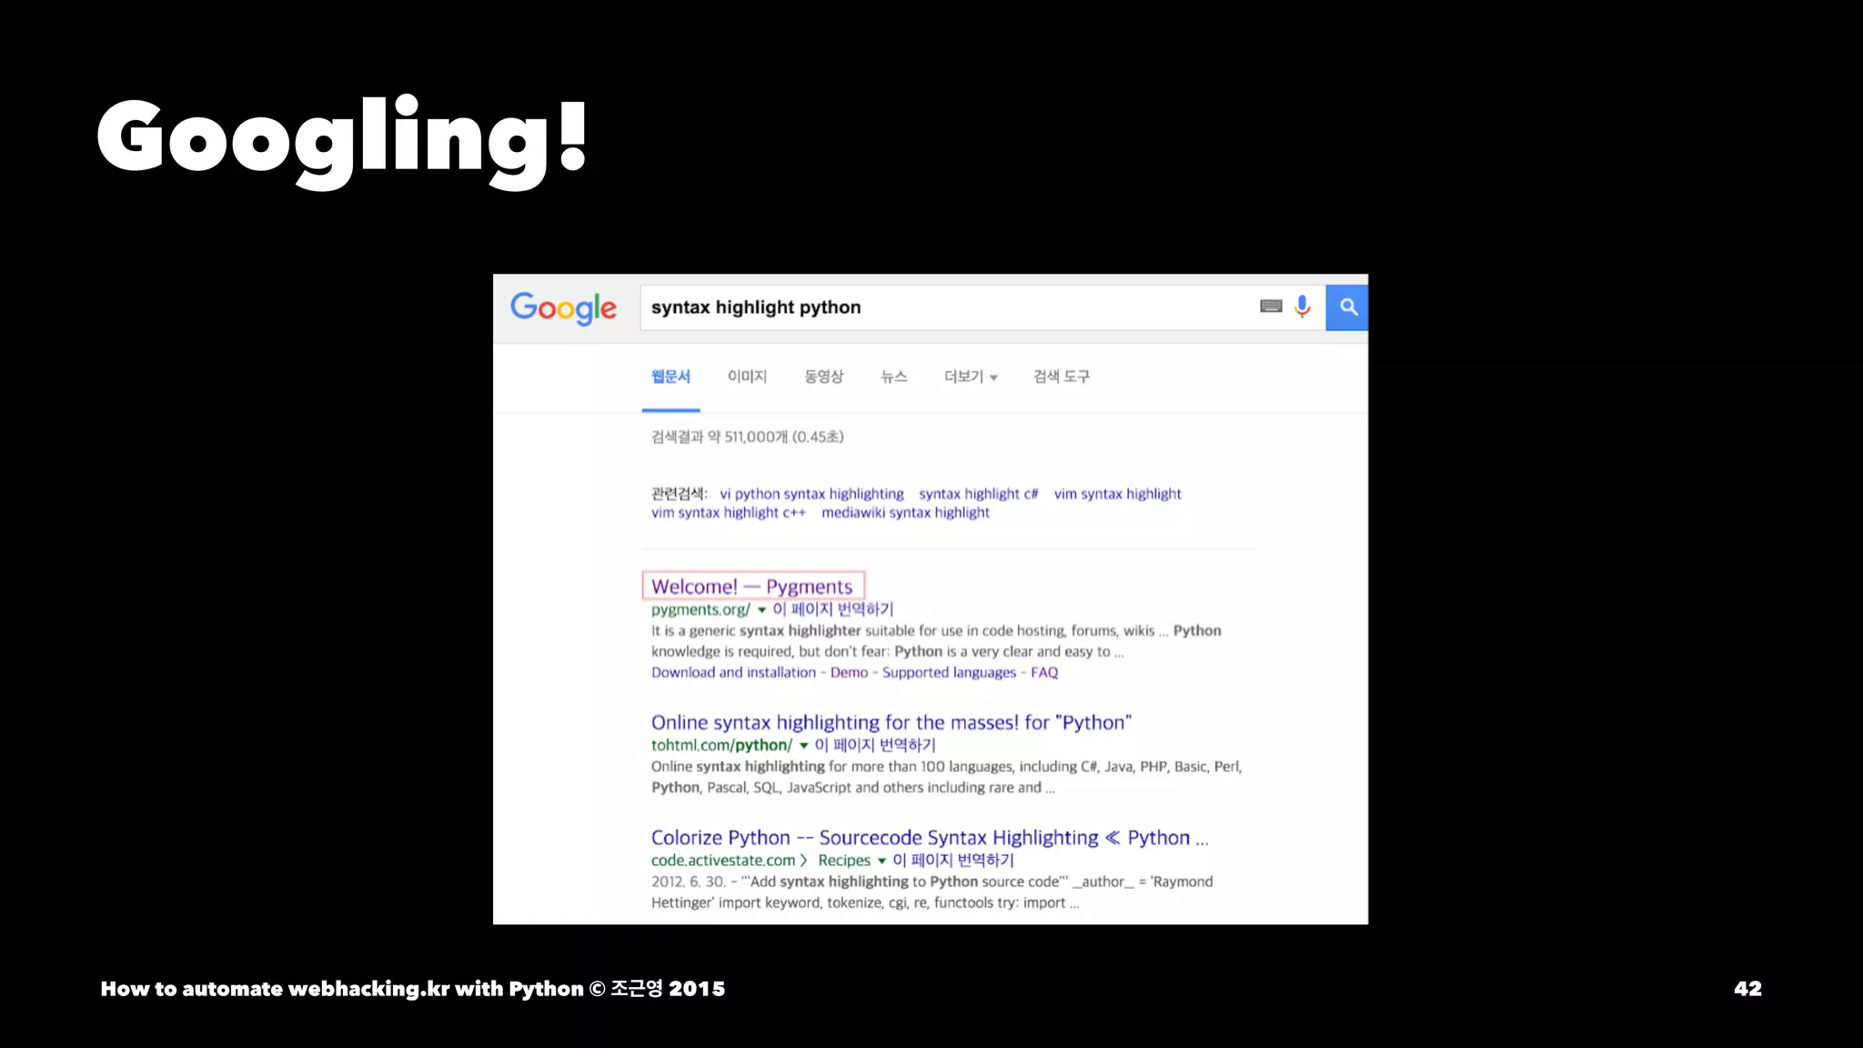Activate voice search microphone icon
Image resolution: width=1863 pixels, height=1048 pixels.
point(1303,307)
